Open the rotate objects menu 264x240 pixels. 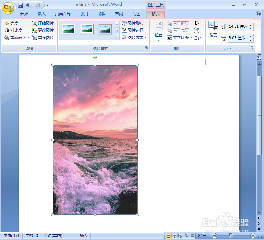click(x=198, y=38)
